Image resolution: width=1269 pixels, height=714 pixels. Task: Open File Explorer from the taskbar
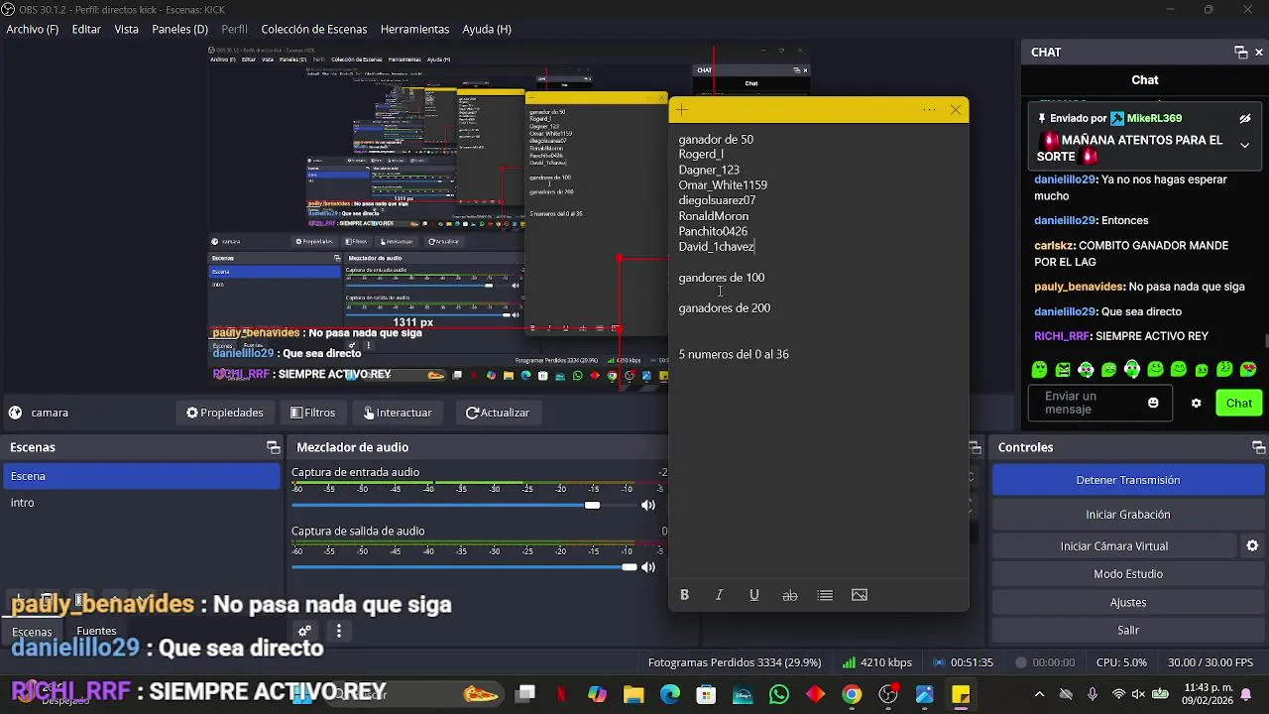634,694
